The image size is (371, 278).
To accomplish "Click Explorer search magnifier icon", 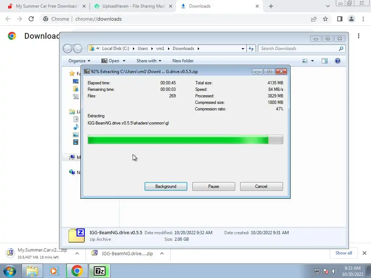I will click(341, 49).
